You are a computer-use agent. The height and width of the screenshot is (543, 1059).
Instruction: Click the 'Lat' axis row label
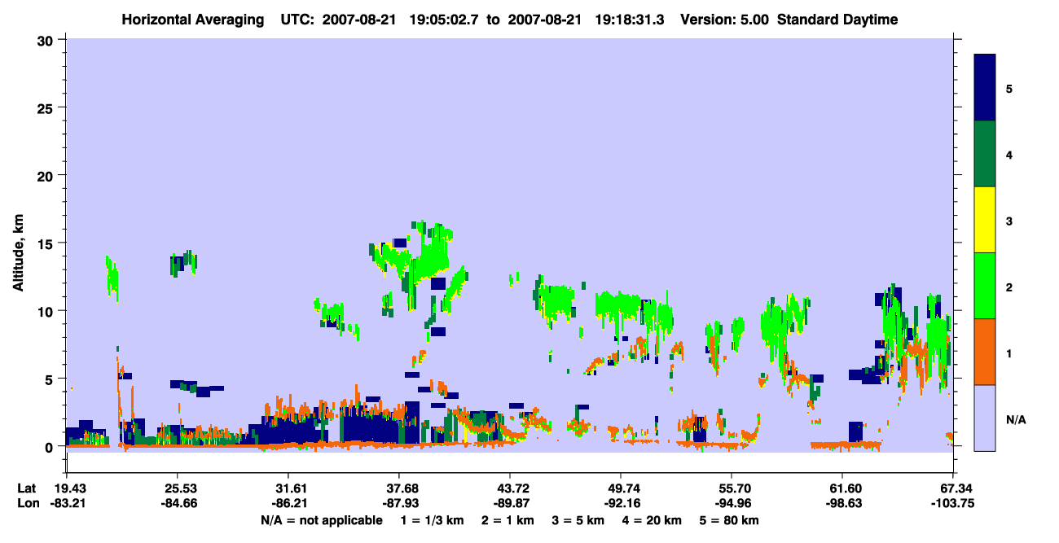coord(26,488)
